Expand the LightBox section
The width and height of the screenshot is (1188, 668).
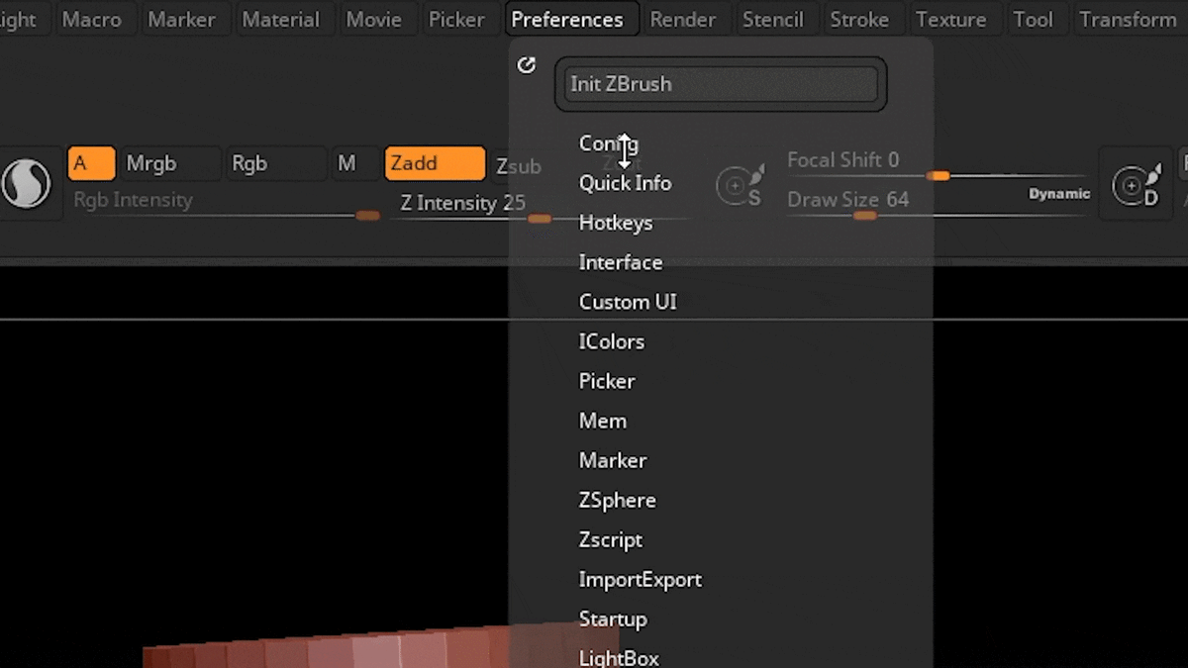(619, 657)
